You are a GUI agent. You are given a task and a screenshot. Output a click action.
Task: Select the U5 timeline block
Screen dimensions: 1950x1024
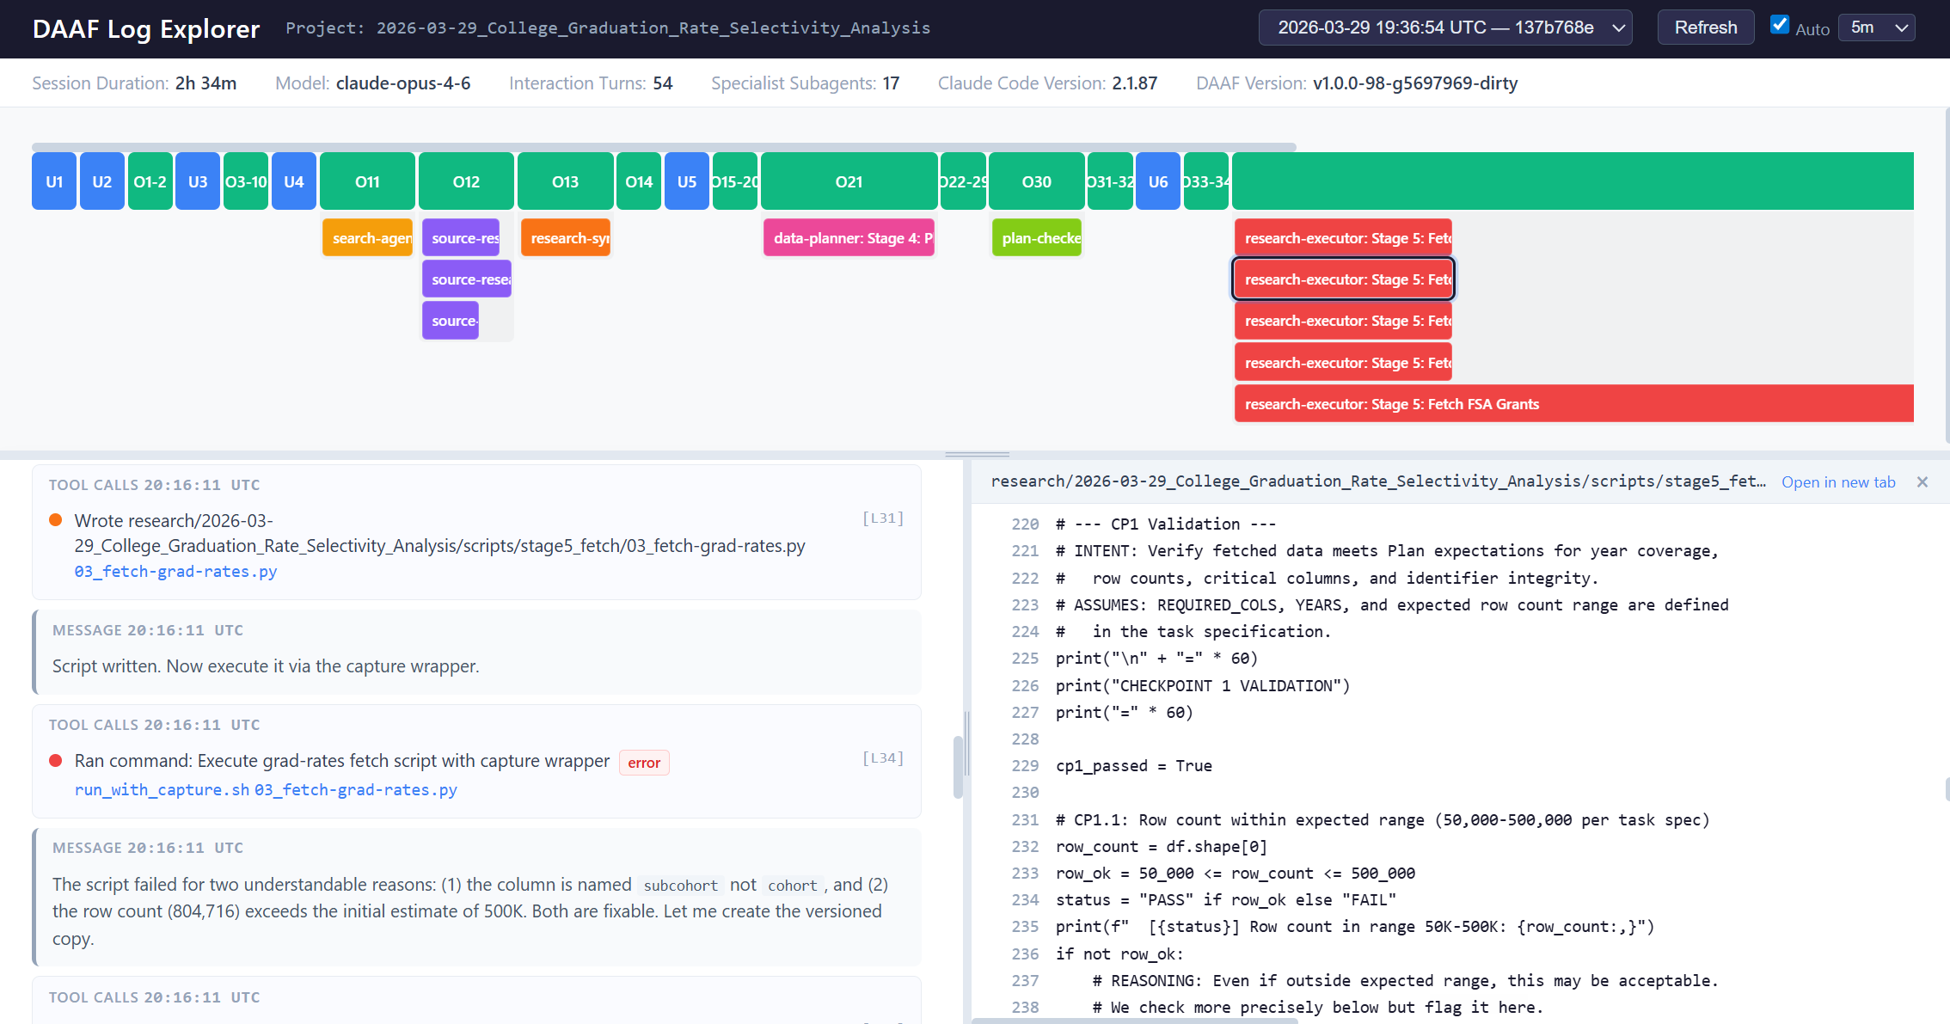point(687,181)
